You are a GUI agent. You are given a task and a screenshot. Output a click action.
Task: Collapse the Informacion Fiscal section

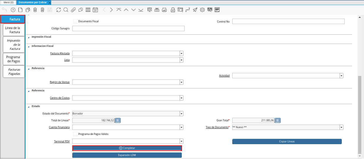click(29, 46)
